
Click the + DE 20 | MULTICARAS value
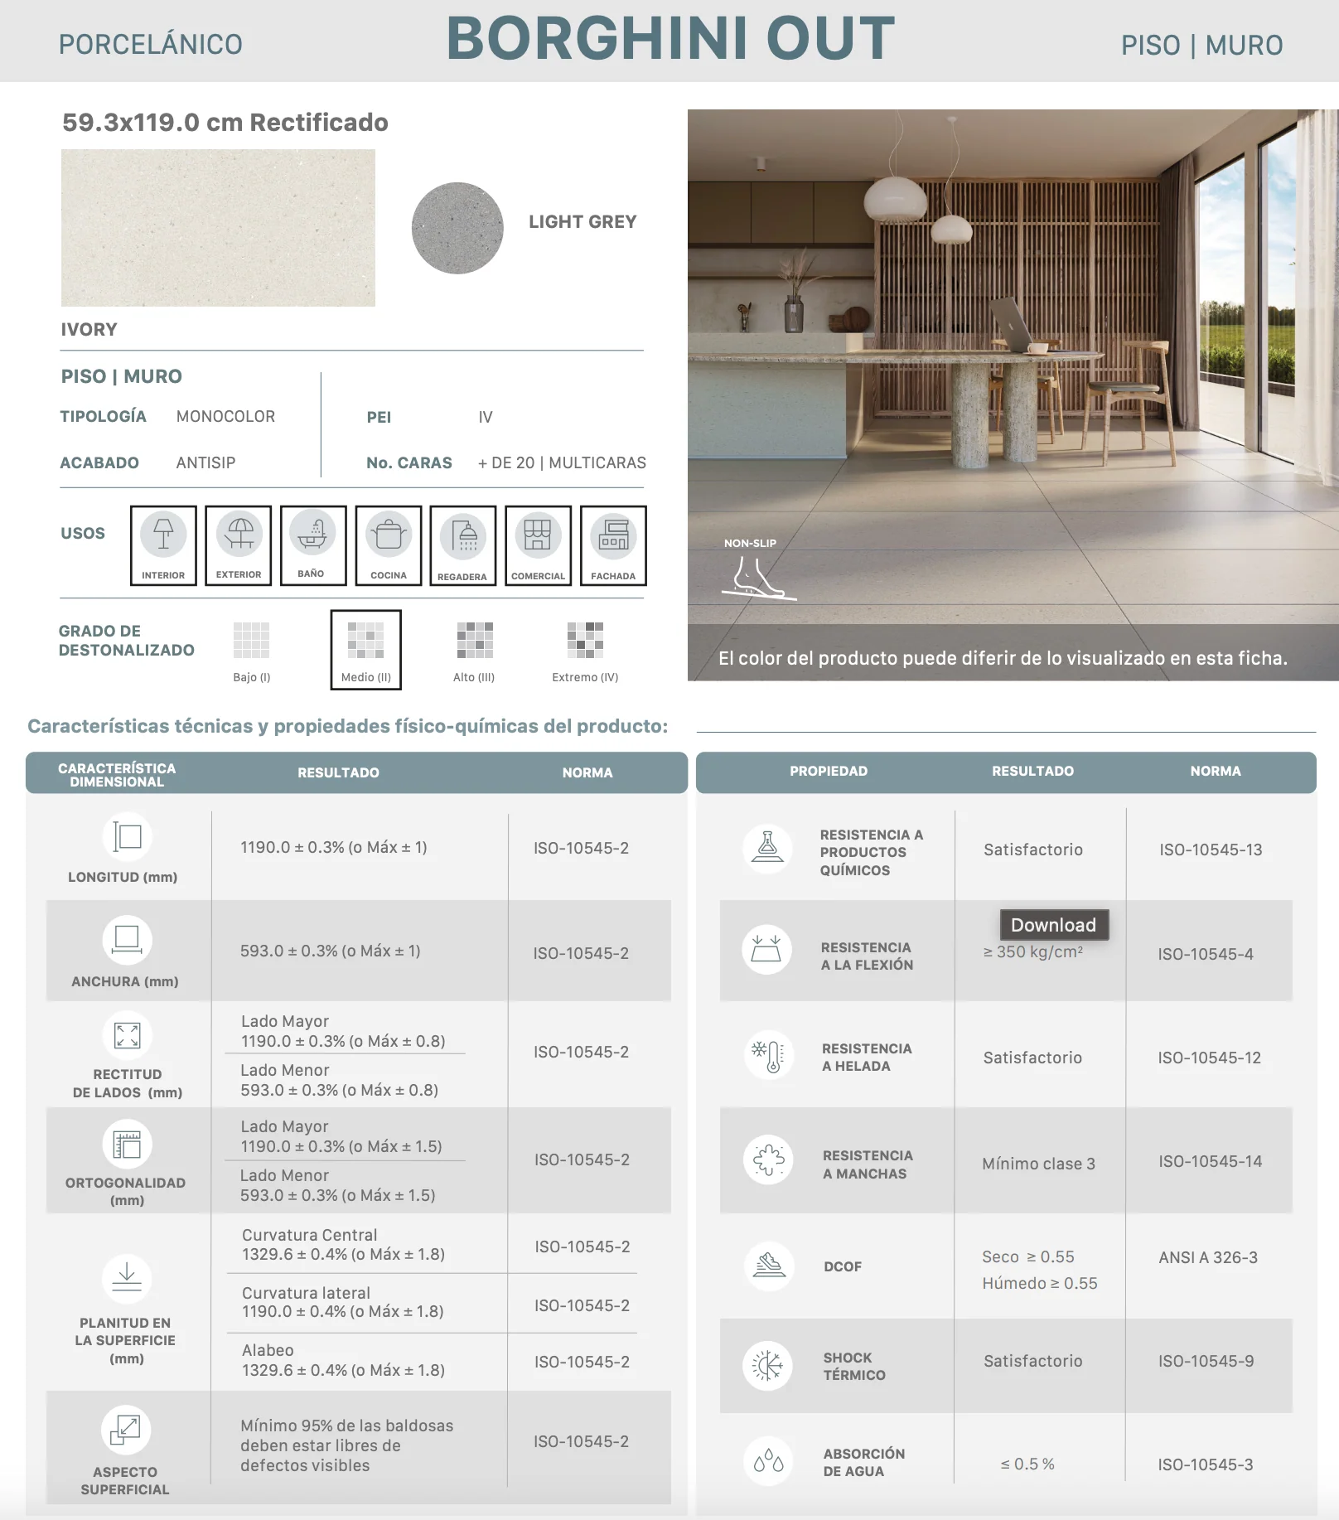tap(562, 463)
